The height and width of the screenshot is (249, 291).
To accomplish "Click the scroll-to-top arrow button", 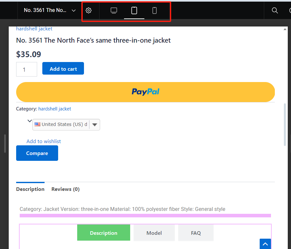I will tap(265, 244).
